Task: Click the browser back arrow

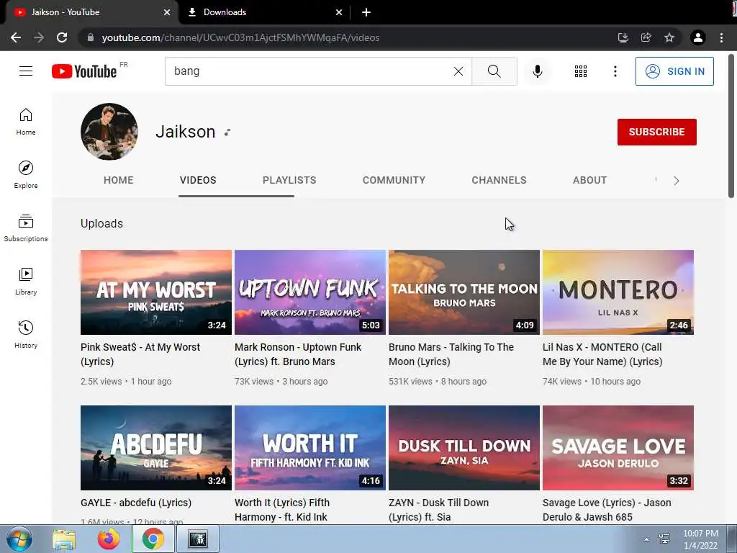Action: point(16,37)
